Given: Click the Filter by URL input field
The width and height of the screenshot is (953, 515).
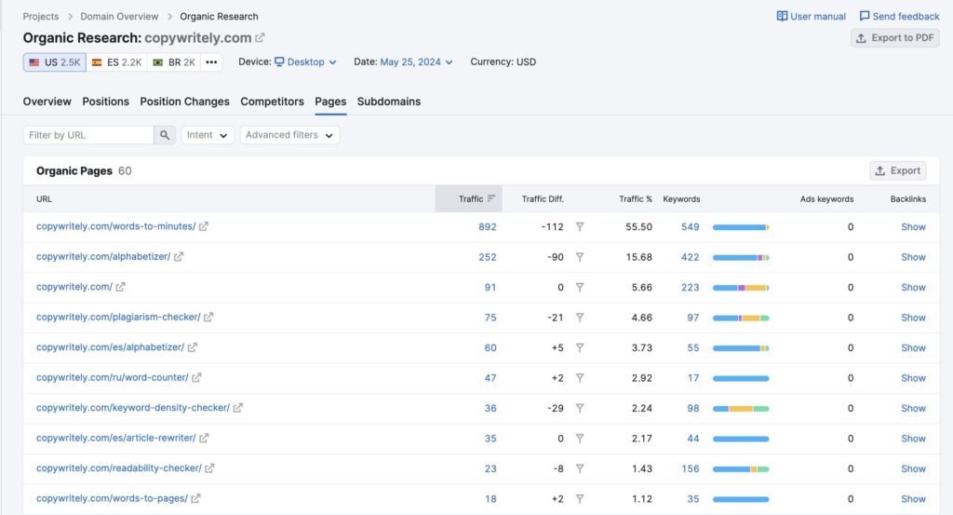Looking at the screenshot, I should tap(88, 135).
